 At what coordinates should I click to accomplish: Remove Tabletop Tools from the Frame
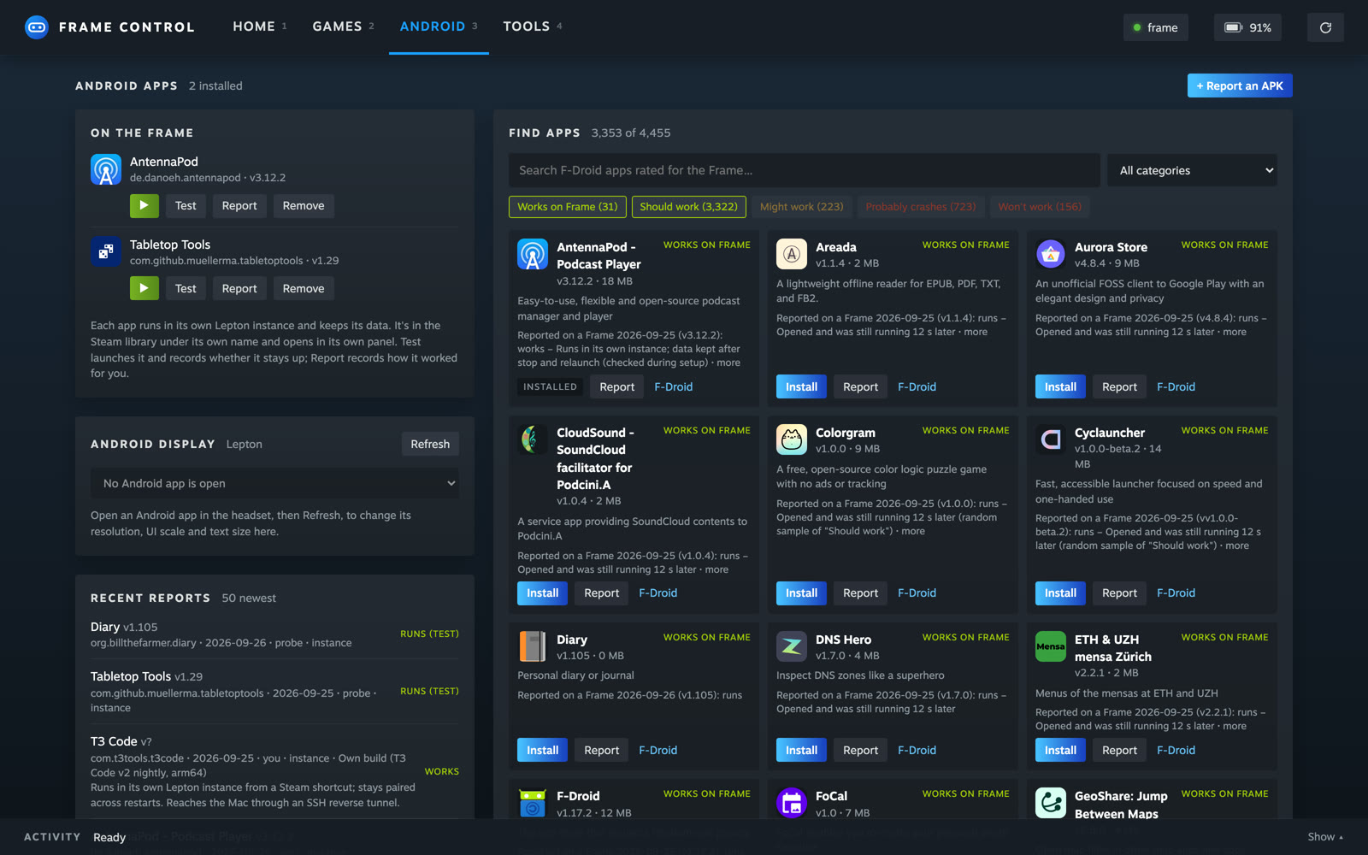click(x=304, y=288)
